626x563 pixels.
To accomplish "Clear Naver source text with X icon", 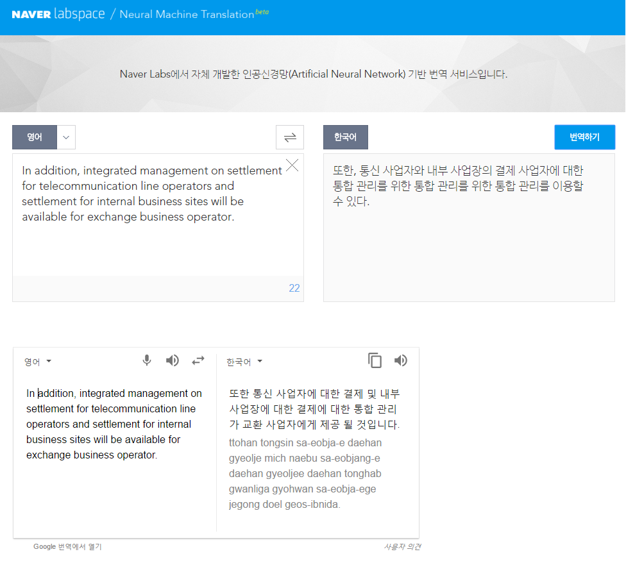I will click(x=292, y=165).
